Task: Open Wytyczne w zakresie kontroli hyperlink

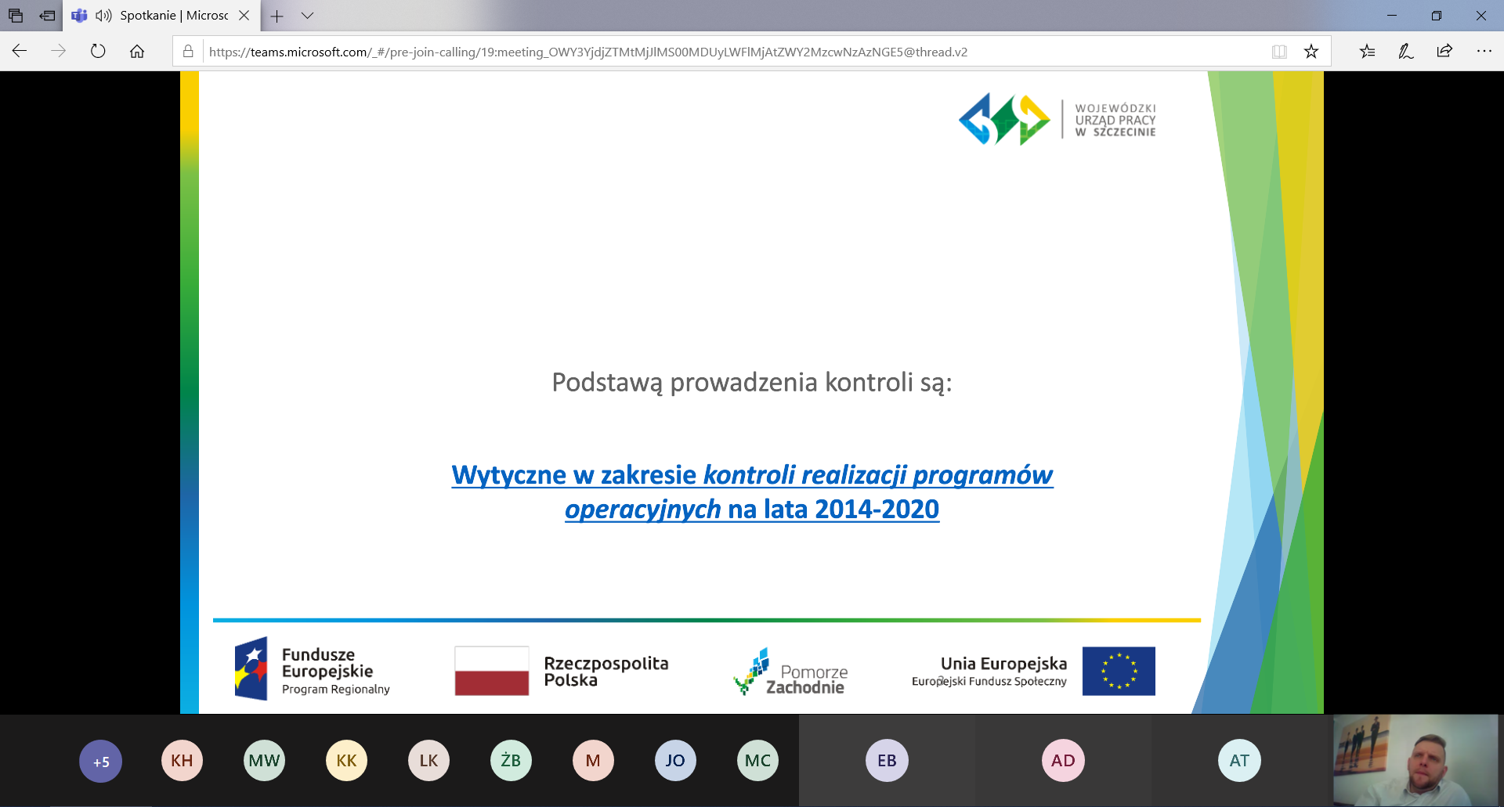Action: 752,492
